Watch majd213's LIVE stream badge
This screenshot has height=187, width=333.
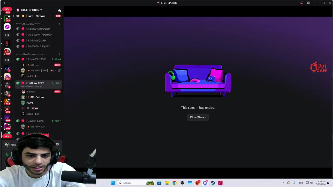tap(57, 91)
